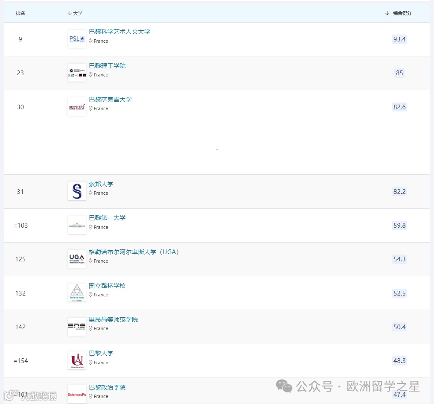Open 国立路桥学校 link
The image size is (434, 404).
(x=107, y=286)
